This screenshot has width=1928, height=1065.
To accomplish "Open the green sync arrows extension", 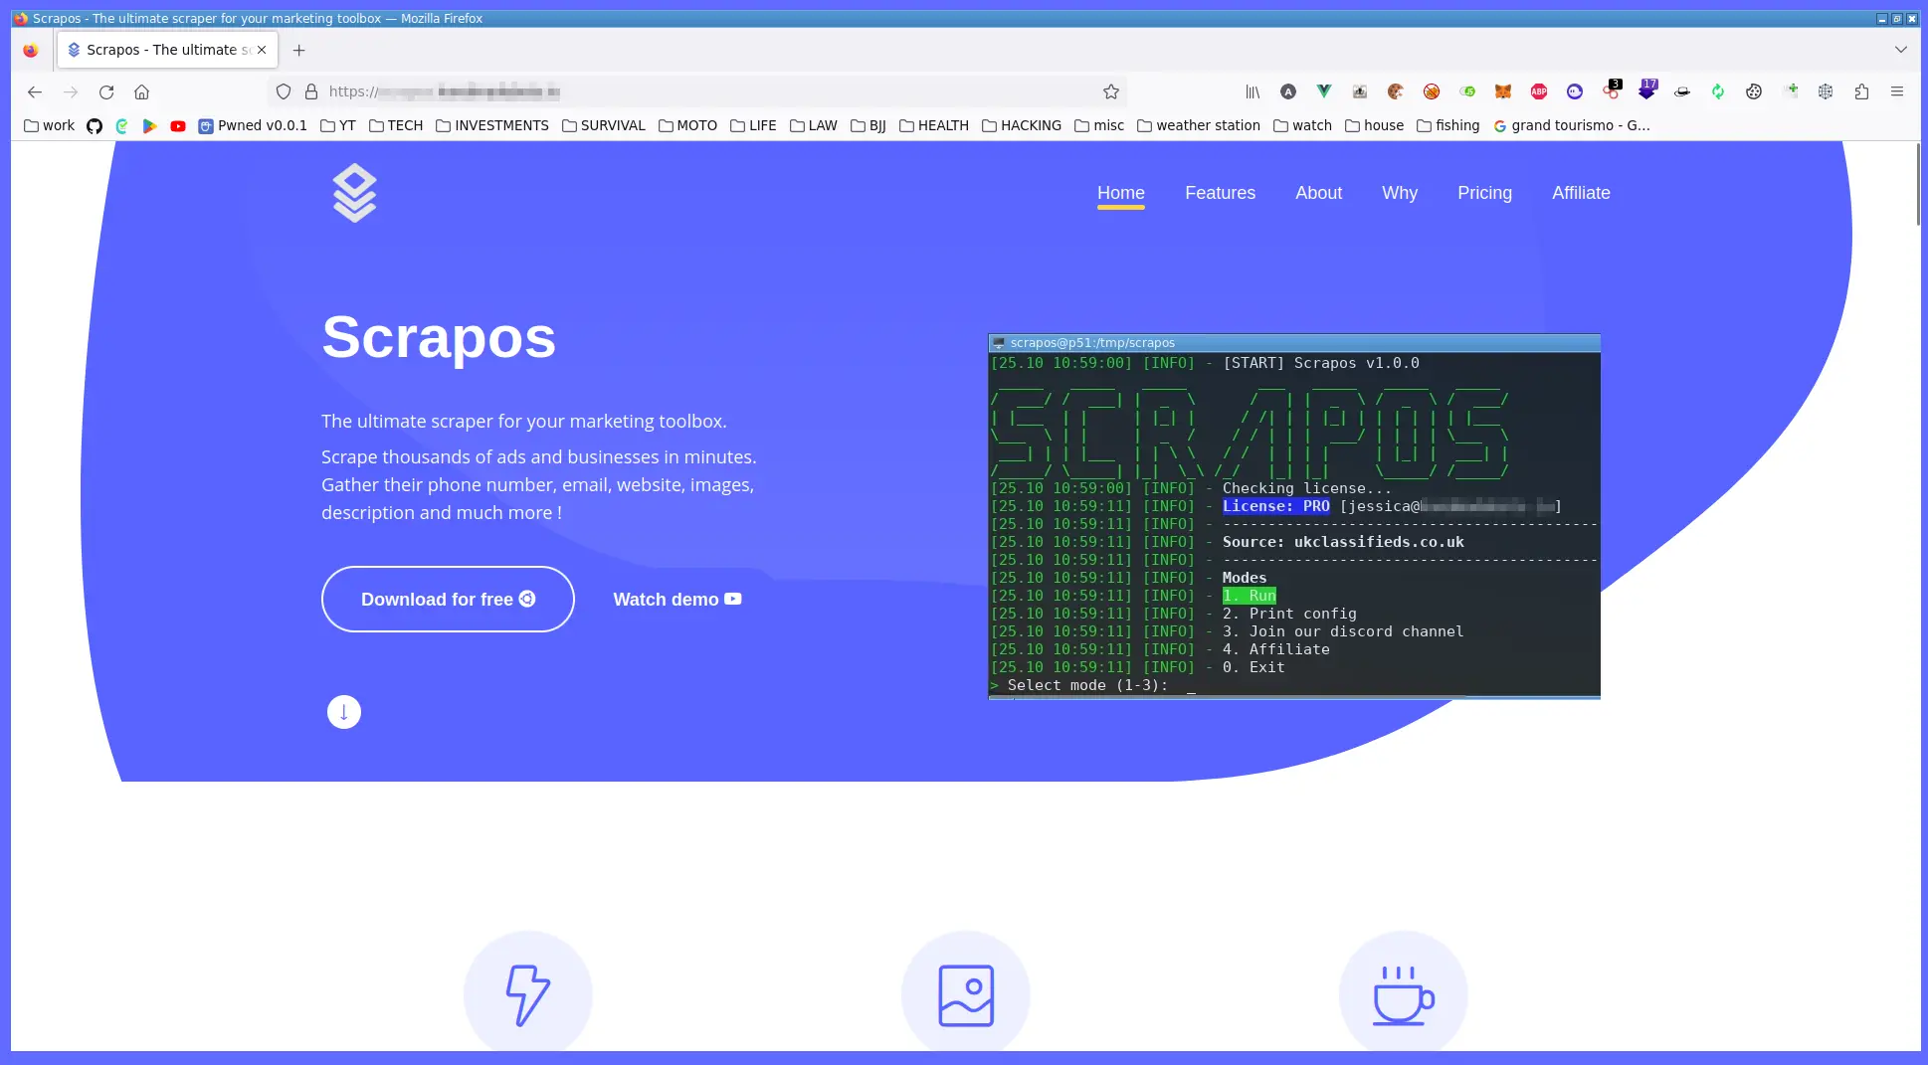I will [1718, 91].
